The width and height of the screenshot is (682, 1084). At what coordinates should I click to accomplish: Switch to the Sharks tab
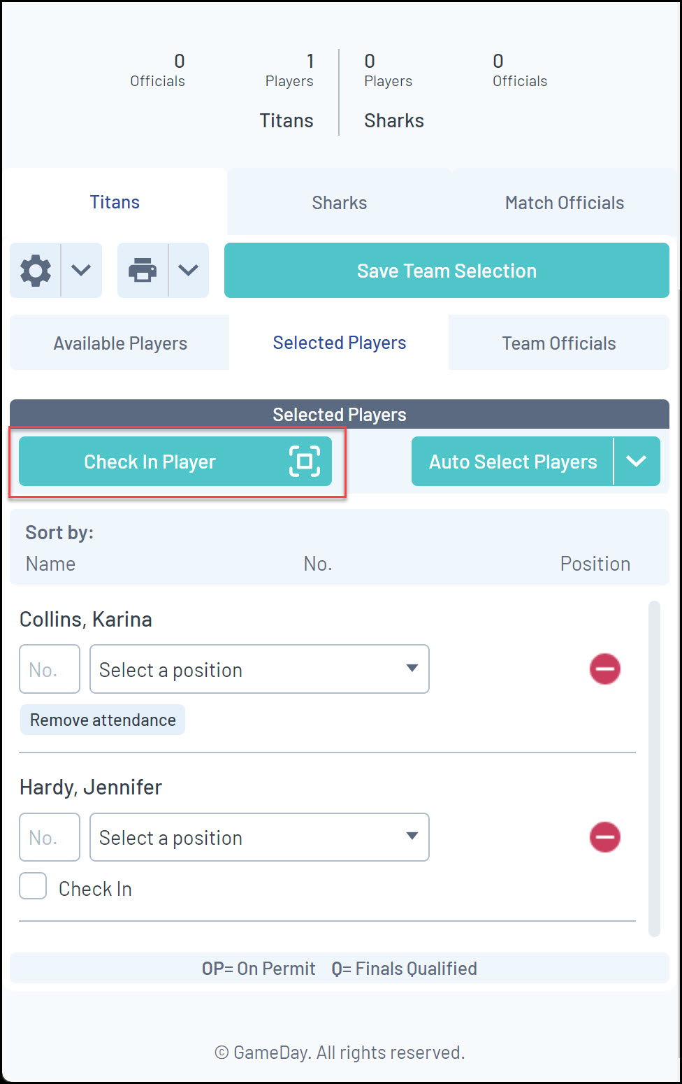pos(340,203)
